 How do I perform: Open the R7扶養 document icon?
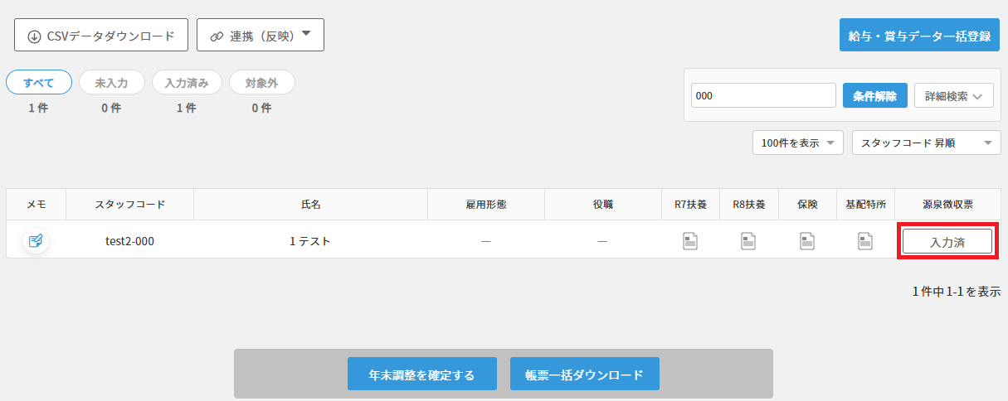690,241
